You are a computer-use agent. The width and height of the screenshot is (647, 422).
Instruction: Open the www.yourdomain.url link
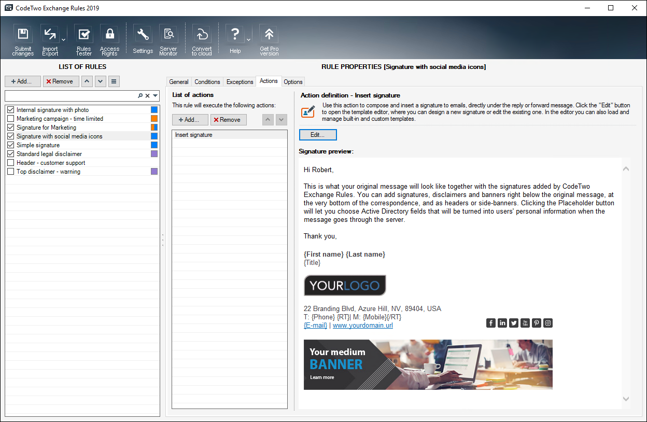click(363, 326)
